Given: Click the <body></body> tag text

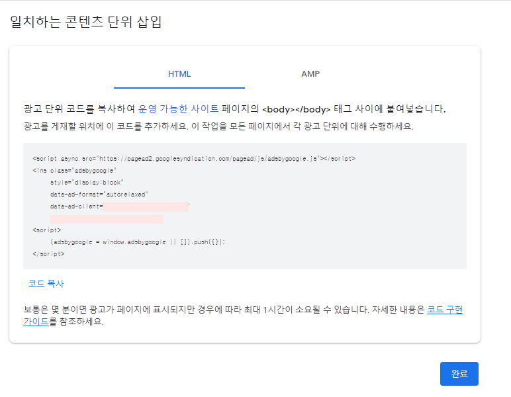Looking at the screenshot, I should tap(297, 109).
